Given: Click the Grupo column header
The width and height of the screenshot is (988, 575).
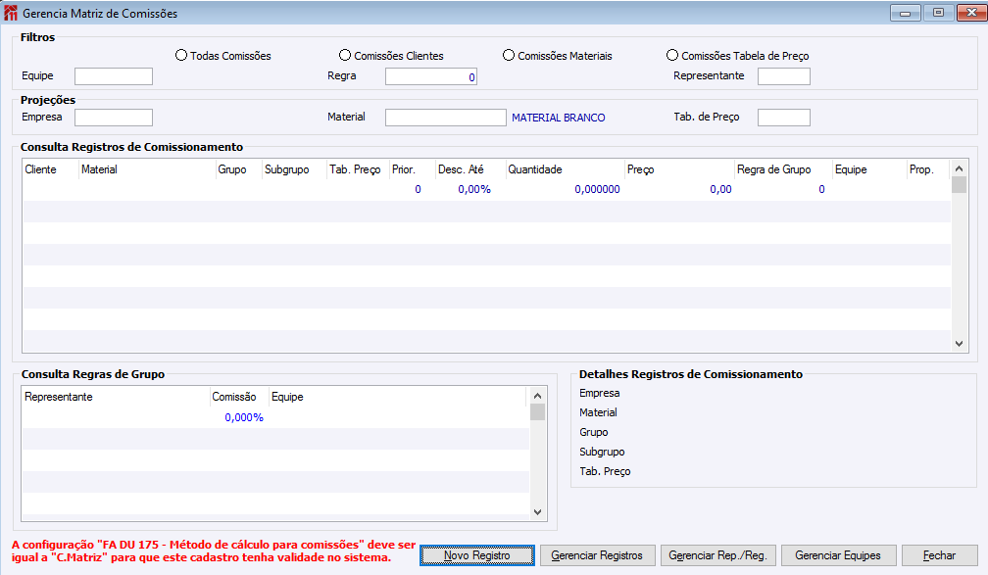Looking at the screenshot, I should tap(238, 169).
